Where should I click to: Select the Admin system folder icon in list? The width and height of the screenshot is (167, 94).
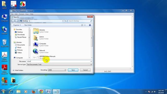pos(36,38)
